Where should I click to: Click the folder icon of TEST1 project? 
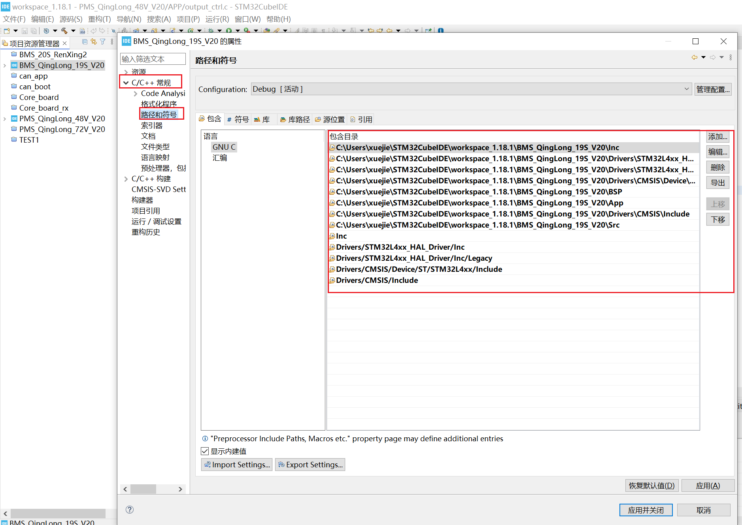click(14, 139)
